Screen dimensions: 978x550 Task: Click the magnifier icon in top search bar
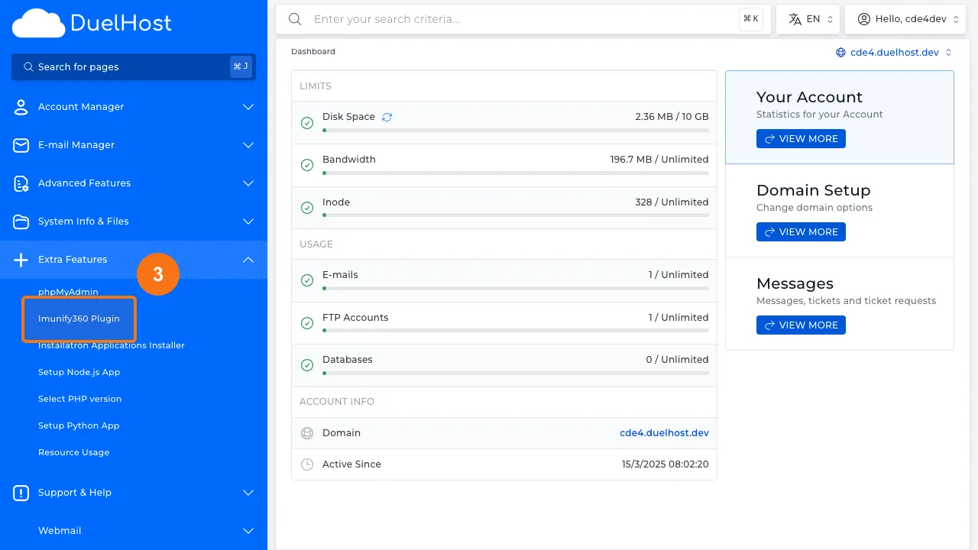pyautogui.click(x=295, y=19)
